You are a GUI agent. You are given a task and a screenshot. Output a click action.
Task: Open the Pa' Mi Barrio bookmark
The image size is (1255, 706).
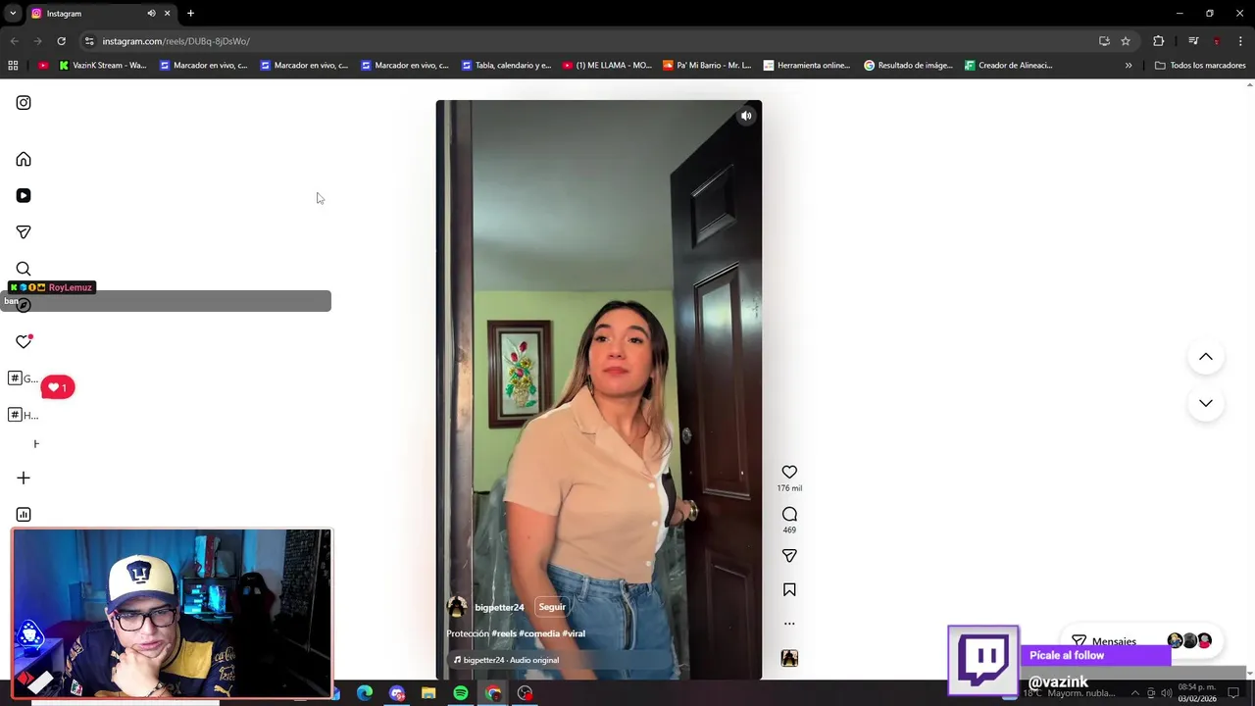(x=707, y=66)
